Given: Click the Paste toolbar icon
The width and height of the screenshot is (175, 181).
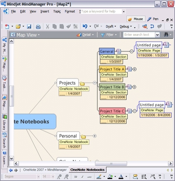Looking at the screenshot, I should pyautogui.click(x=61, y=26).
